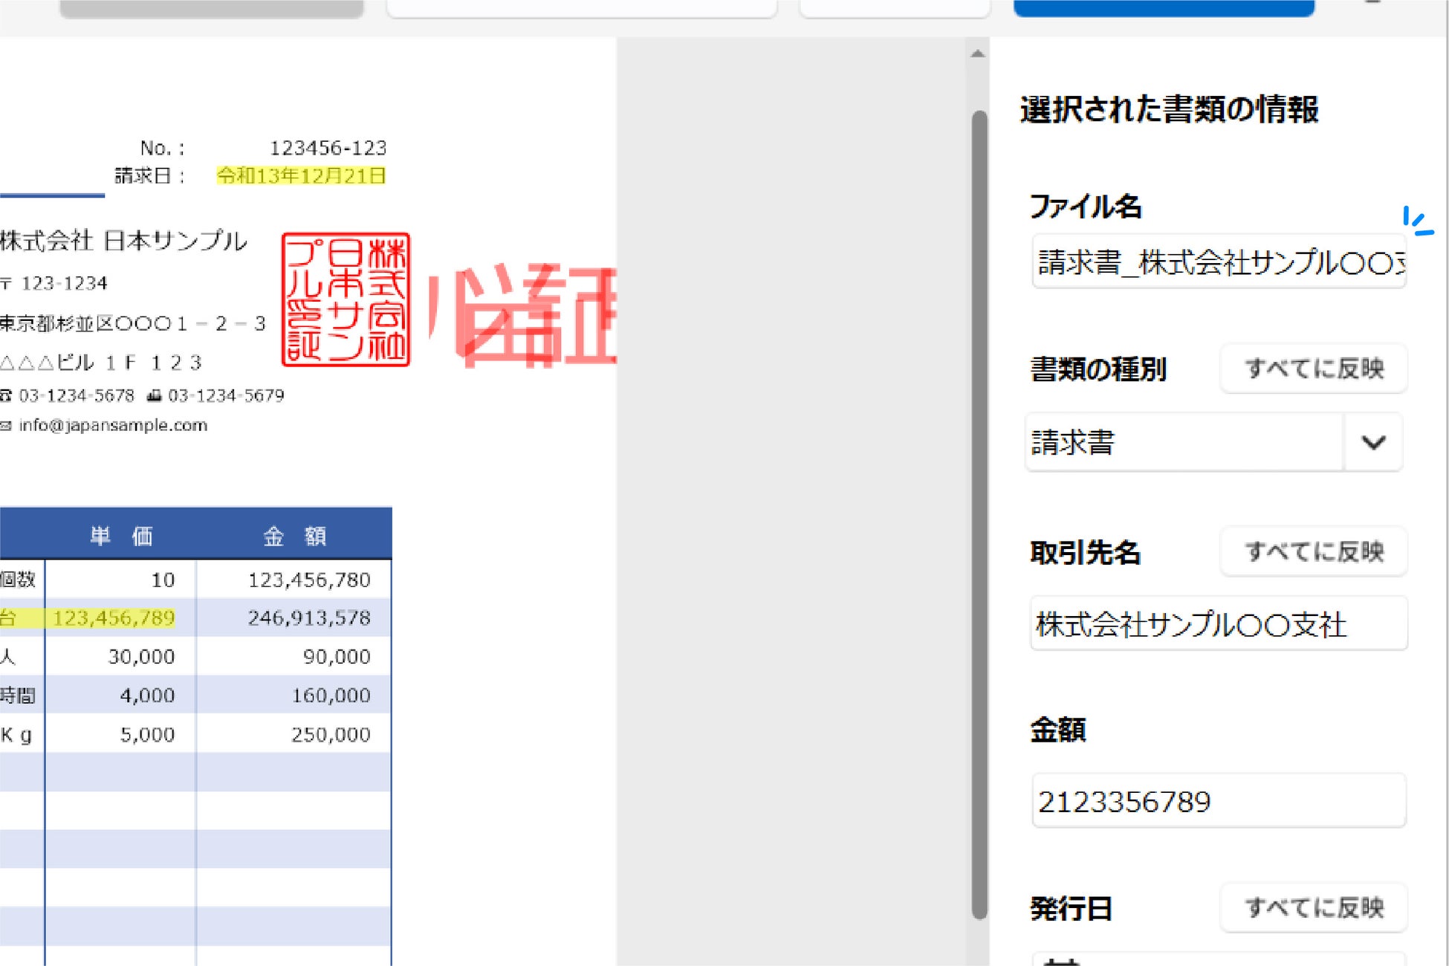This screenshot has height=966, width=1449.
Task: Click the 金額 field showing 2123356789
Action: point(1219,801)
